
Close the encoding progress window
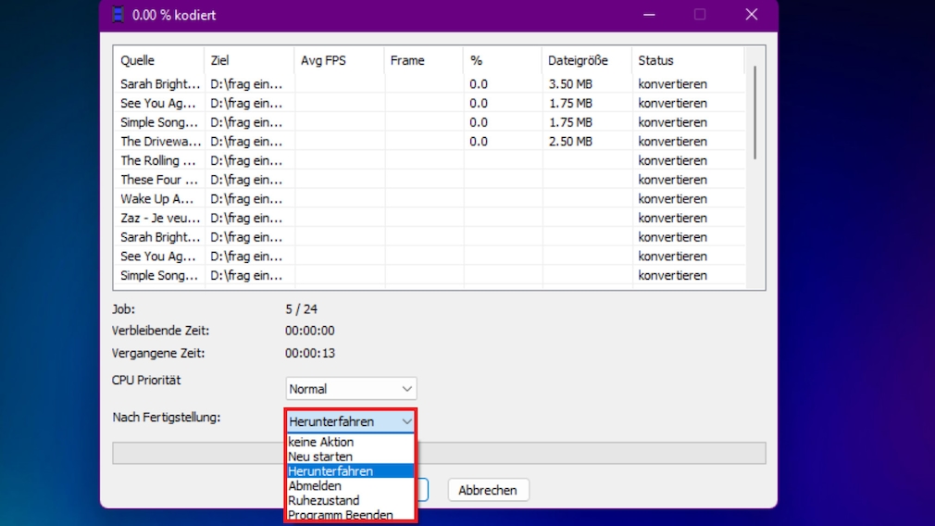click(752, 15)
